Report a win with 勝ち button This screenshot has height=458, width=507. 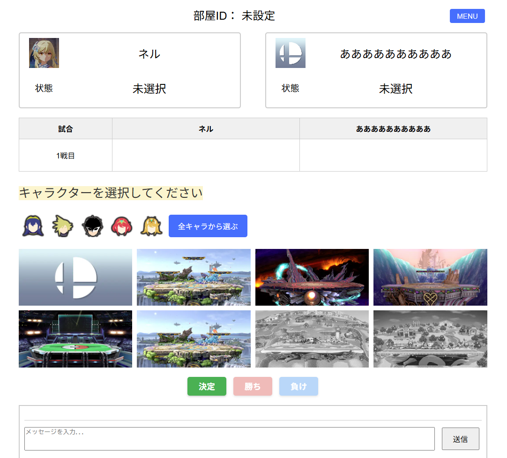pos(253,386)
